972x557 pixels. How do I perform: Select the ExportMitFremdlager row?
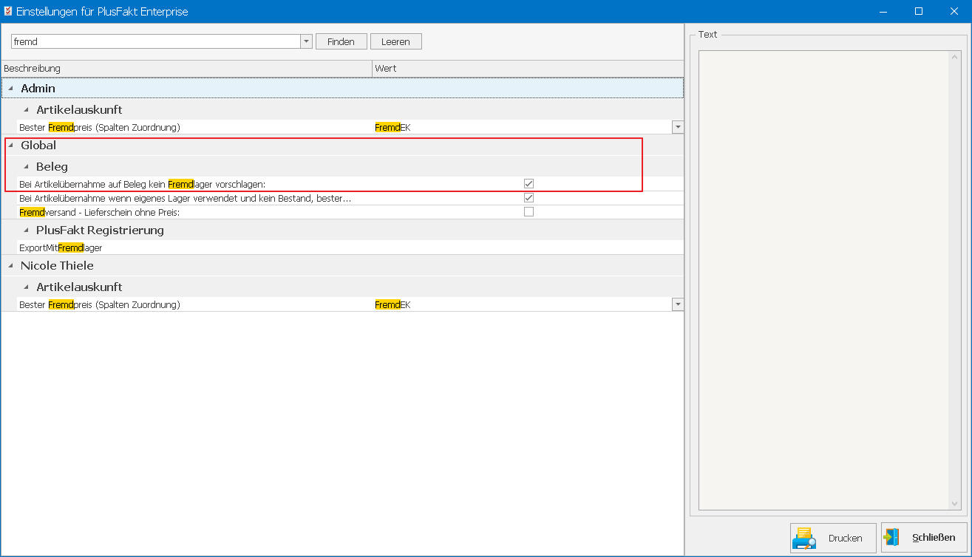point(350,247)
